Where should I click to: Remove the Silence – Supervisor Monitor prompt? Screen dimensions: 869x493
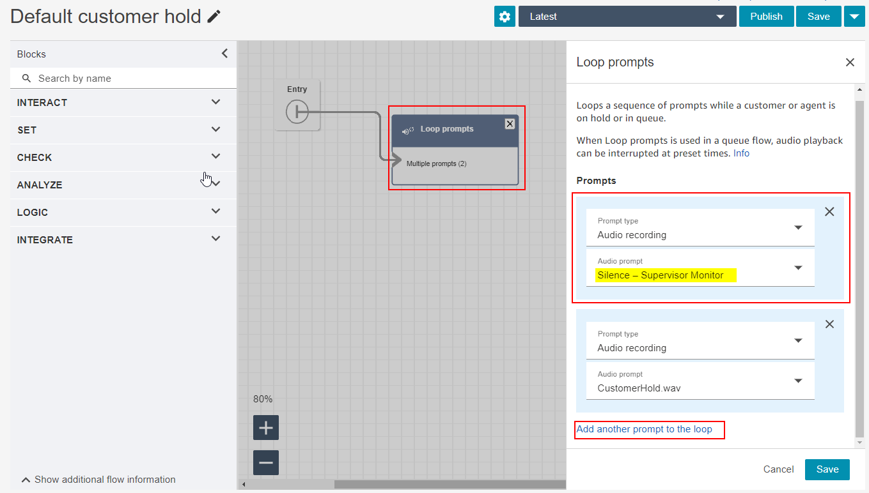tap(829, 211)
